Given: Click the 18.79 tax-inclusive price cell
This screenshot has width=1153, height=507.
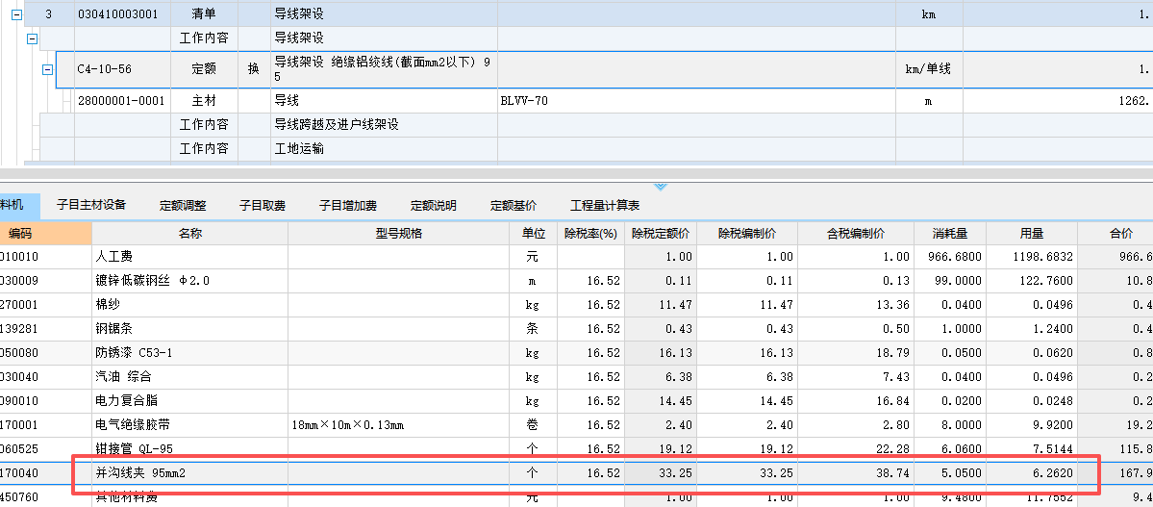Looking at the screenshot, I should (x=856, y=352).
